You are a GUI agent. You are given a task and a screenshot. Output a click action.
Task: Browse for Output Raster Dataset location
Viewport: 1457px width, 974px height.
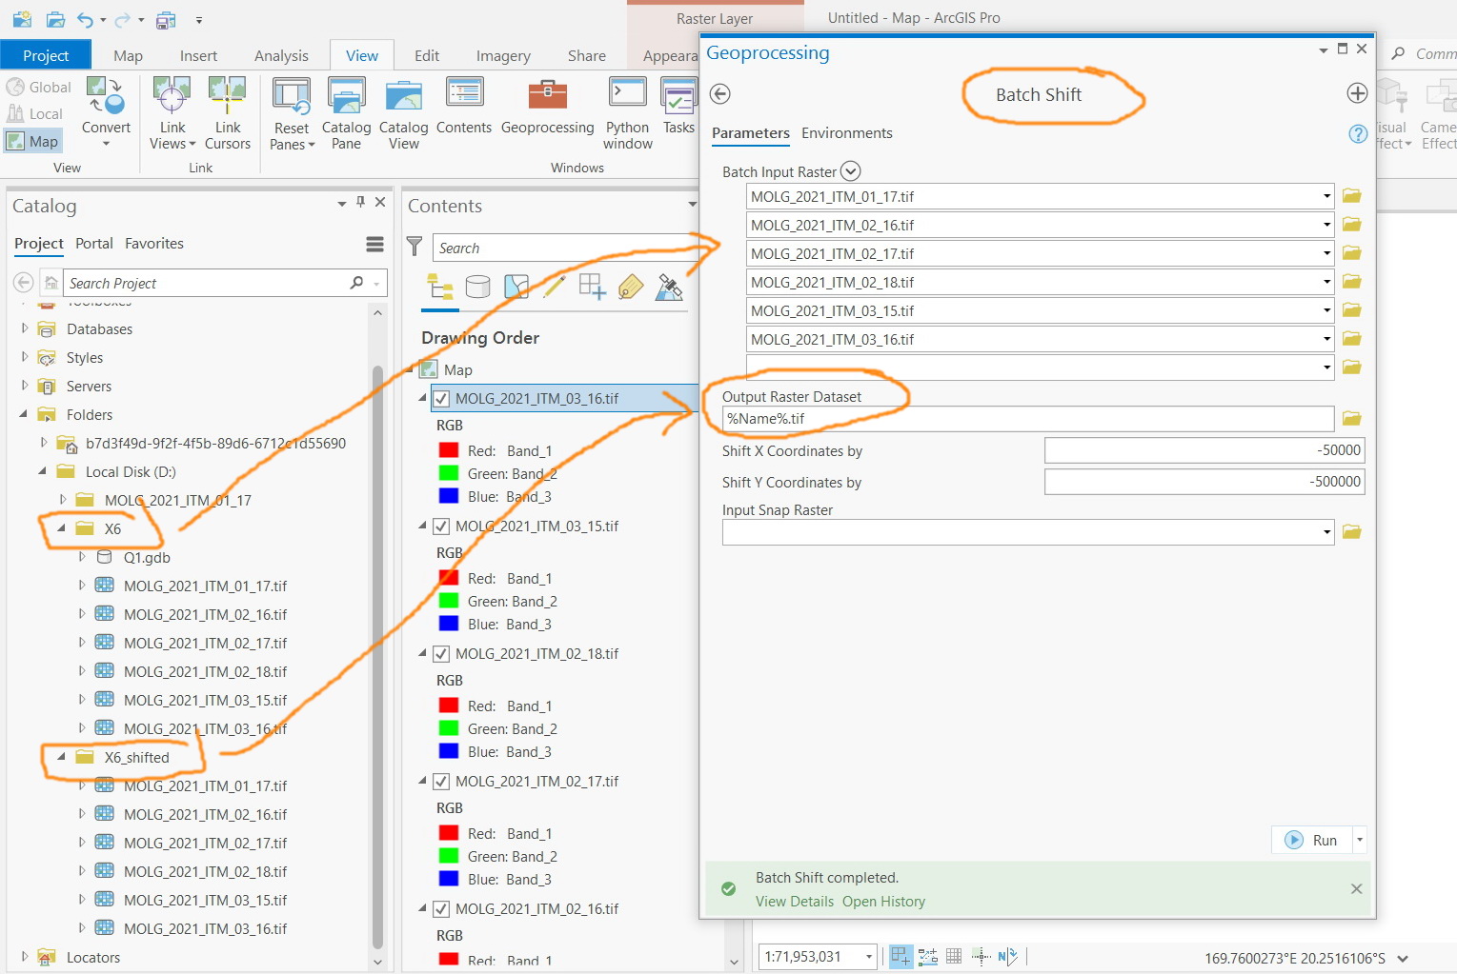point(1351,419)
